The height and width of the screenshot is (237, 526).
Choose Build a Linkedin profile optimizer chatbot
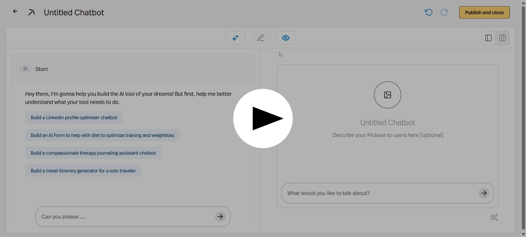[x=74, y=117]
